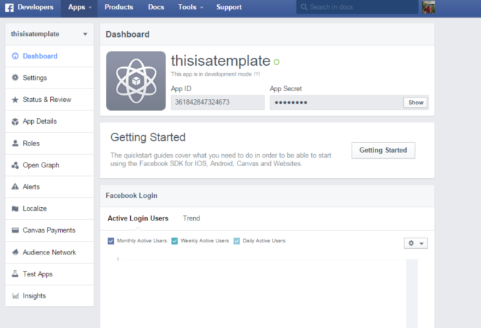The width and height of the screenshot is (481, 328).
Task: Click the Test Apps flask icon
Action: tap(16, 274)
